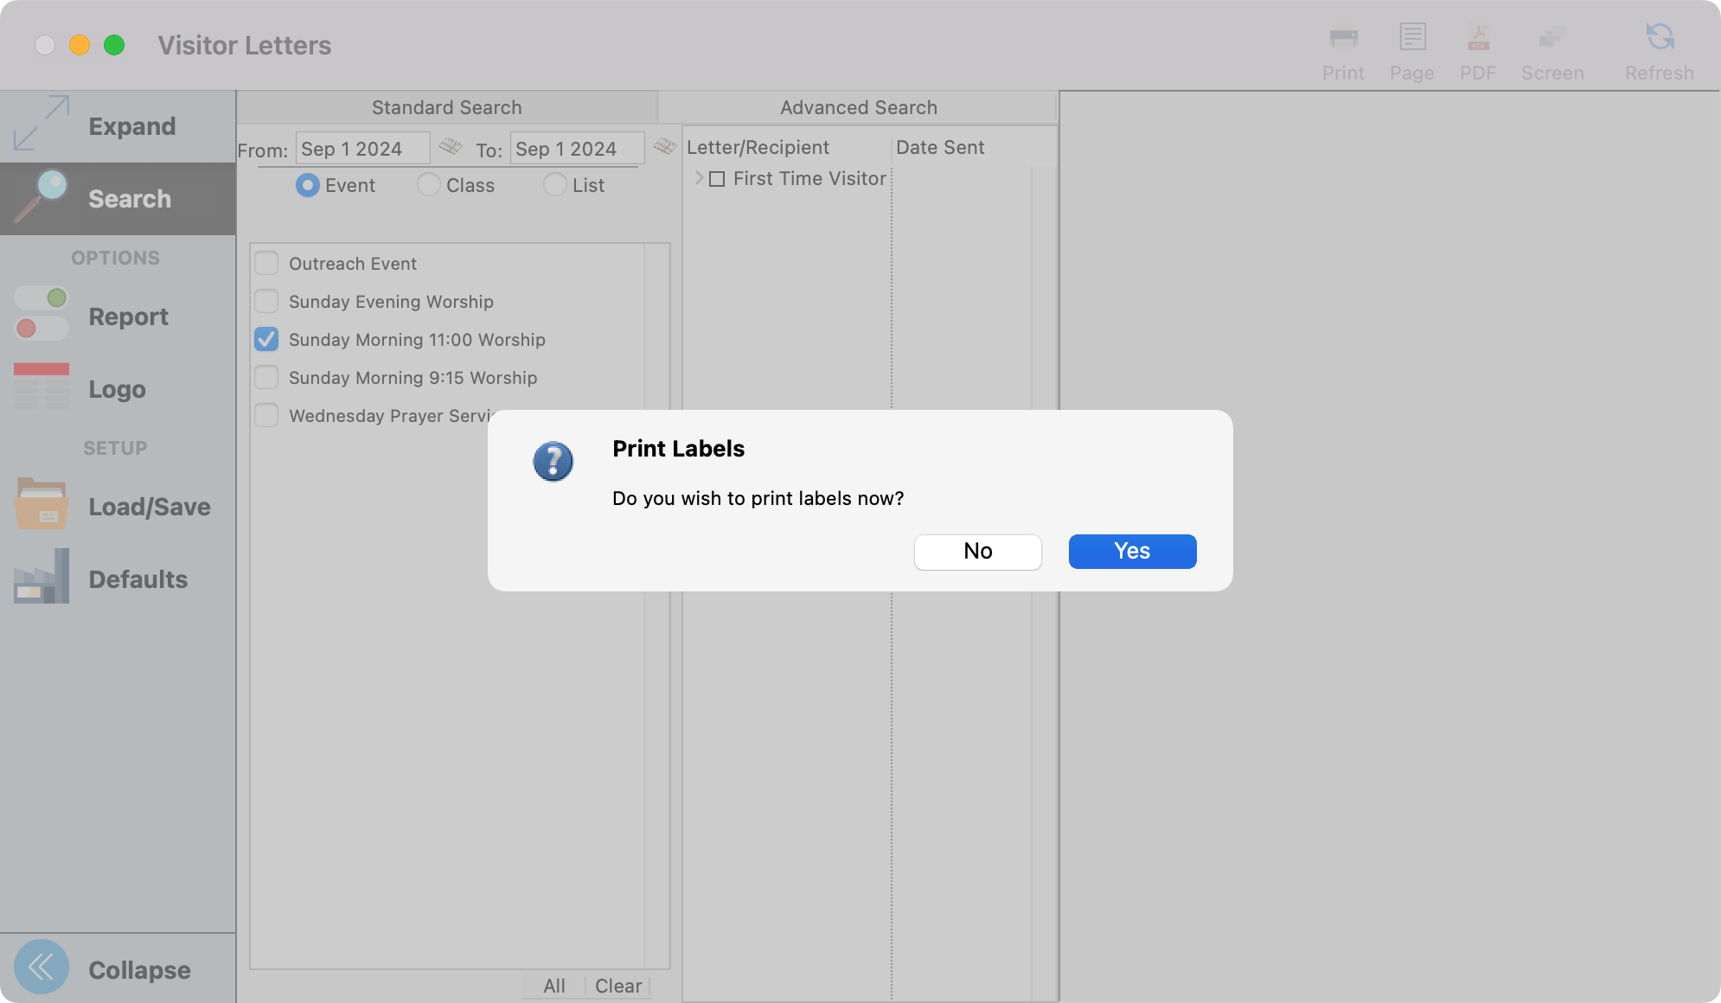Switch to the Standard Search tab
This screenshot has width=1721, height=1003.
446,107
